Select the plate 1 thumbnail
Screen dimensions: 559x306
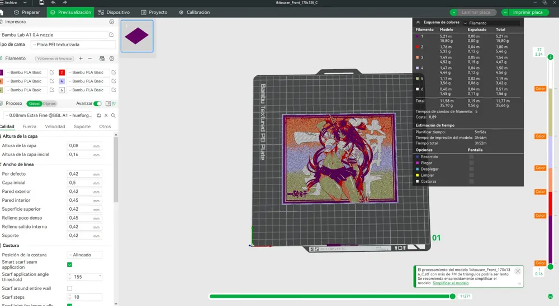click(x=137, y=36)
